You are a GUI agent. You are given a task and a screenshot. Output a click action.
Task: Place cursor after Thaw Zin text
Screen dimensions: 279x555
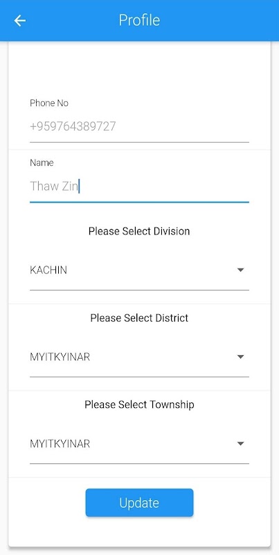point(79,186)
